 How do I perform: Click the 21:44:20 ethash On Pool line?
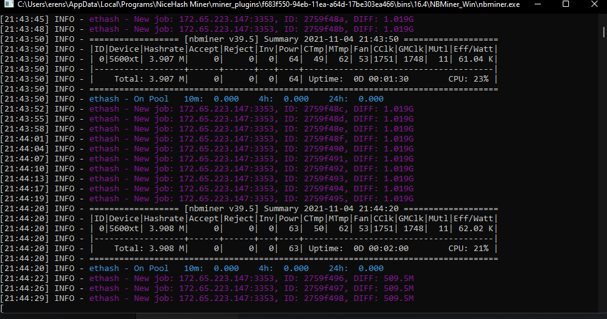[236, 269]
